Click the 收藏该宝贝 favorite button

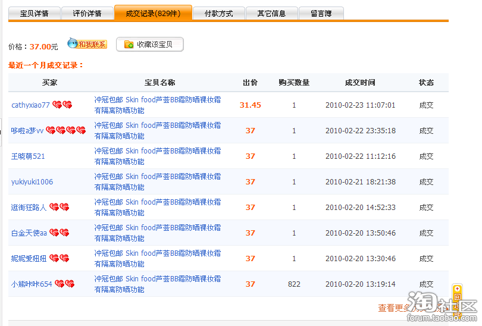(x=150, y=45)
